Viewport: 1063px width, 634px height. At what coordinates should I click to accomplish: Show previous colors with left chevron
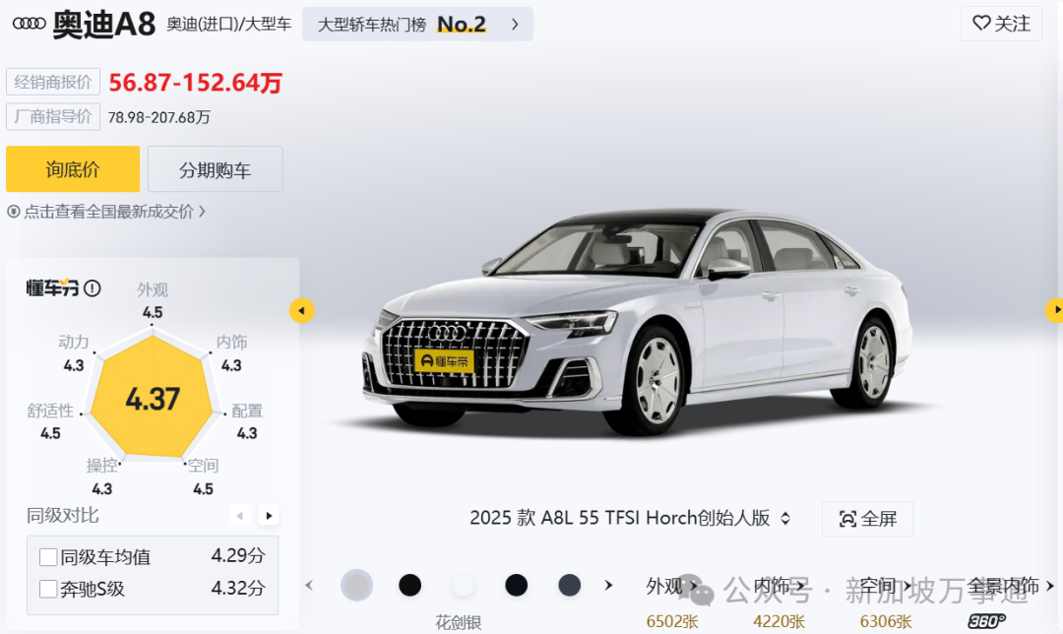tap(309, 585)
